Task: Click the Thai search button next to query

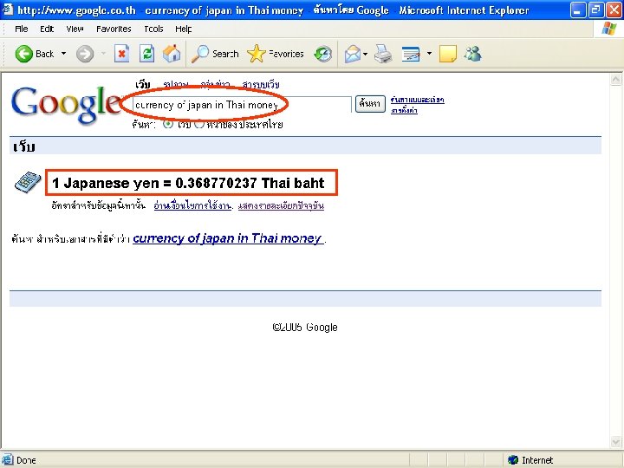Action: pyautogui.click(x=370, y=104)
